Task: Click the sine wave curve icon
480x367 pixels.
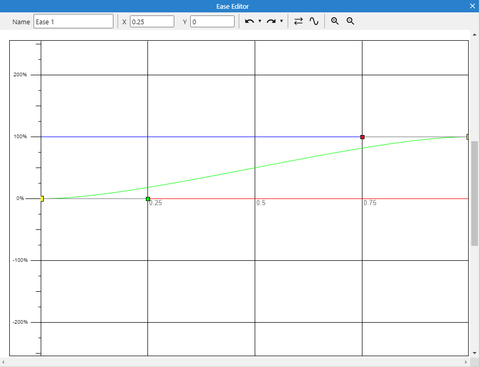Action: (x=314, y=21)
